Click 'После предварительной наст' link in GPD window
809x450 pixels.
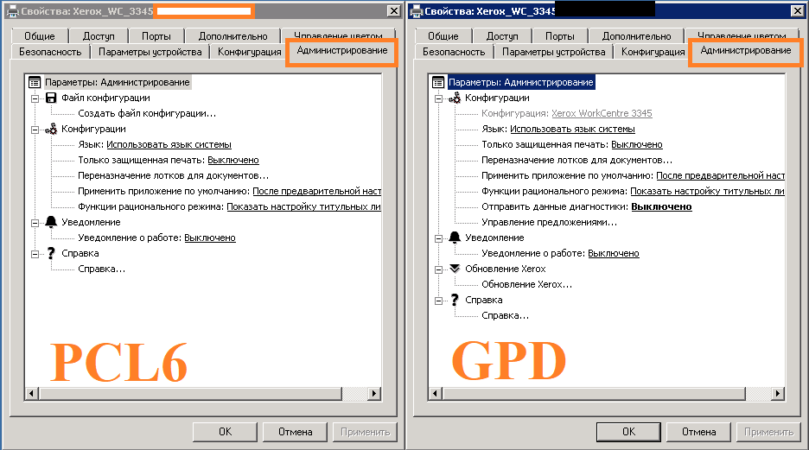(720, 176)
